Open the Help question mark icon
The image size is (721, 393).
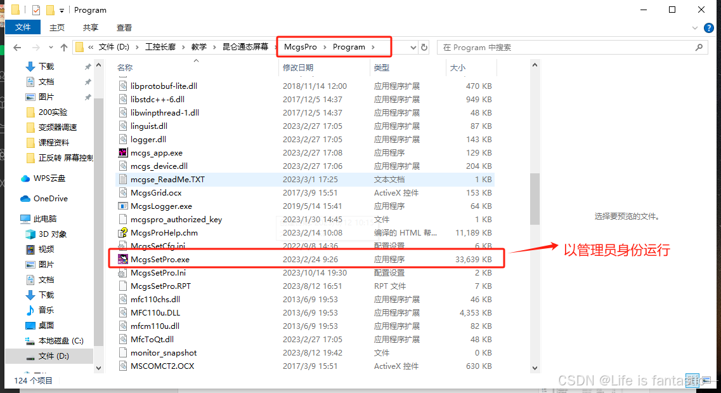tap(709, 28)
